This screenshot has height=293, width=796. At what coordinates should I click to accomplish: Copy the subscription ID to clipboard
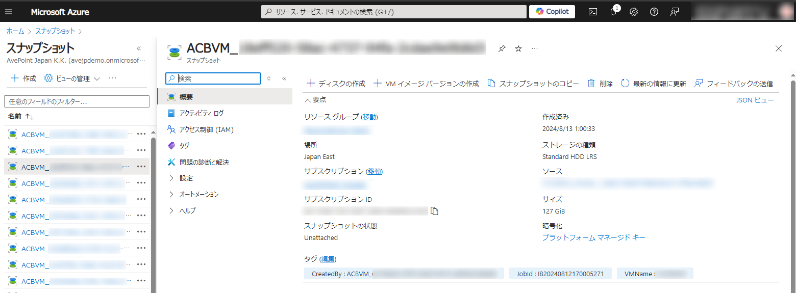point(435,211)
